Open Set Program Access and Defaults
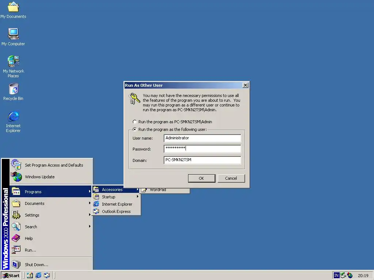 (50, 165)
